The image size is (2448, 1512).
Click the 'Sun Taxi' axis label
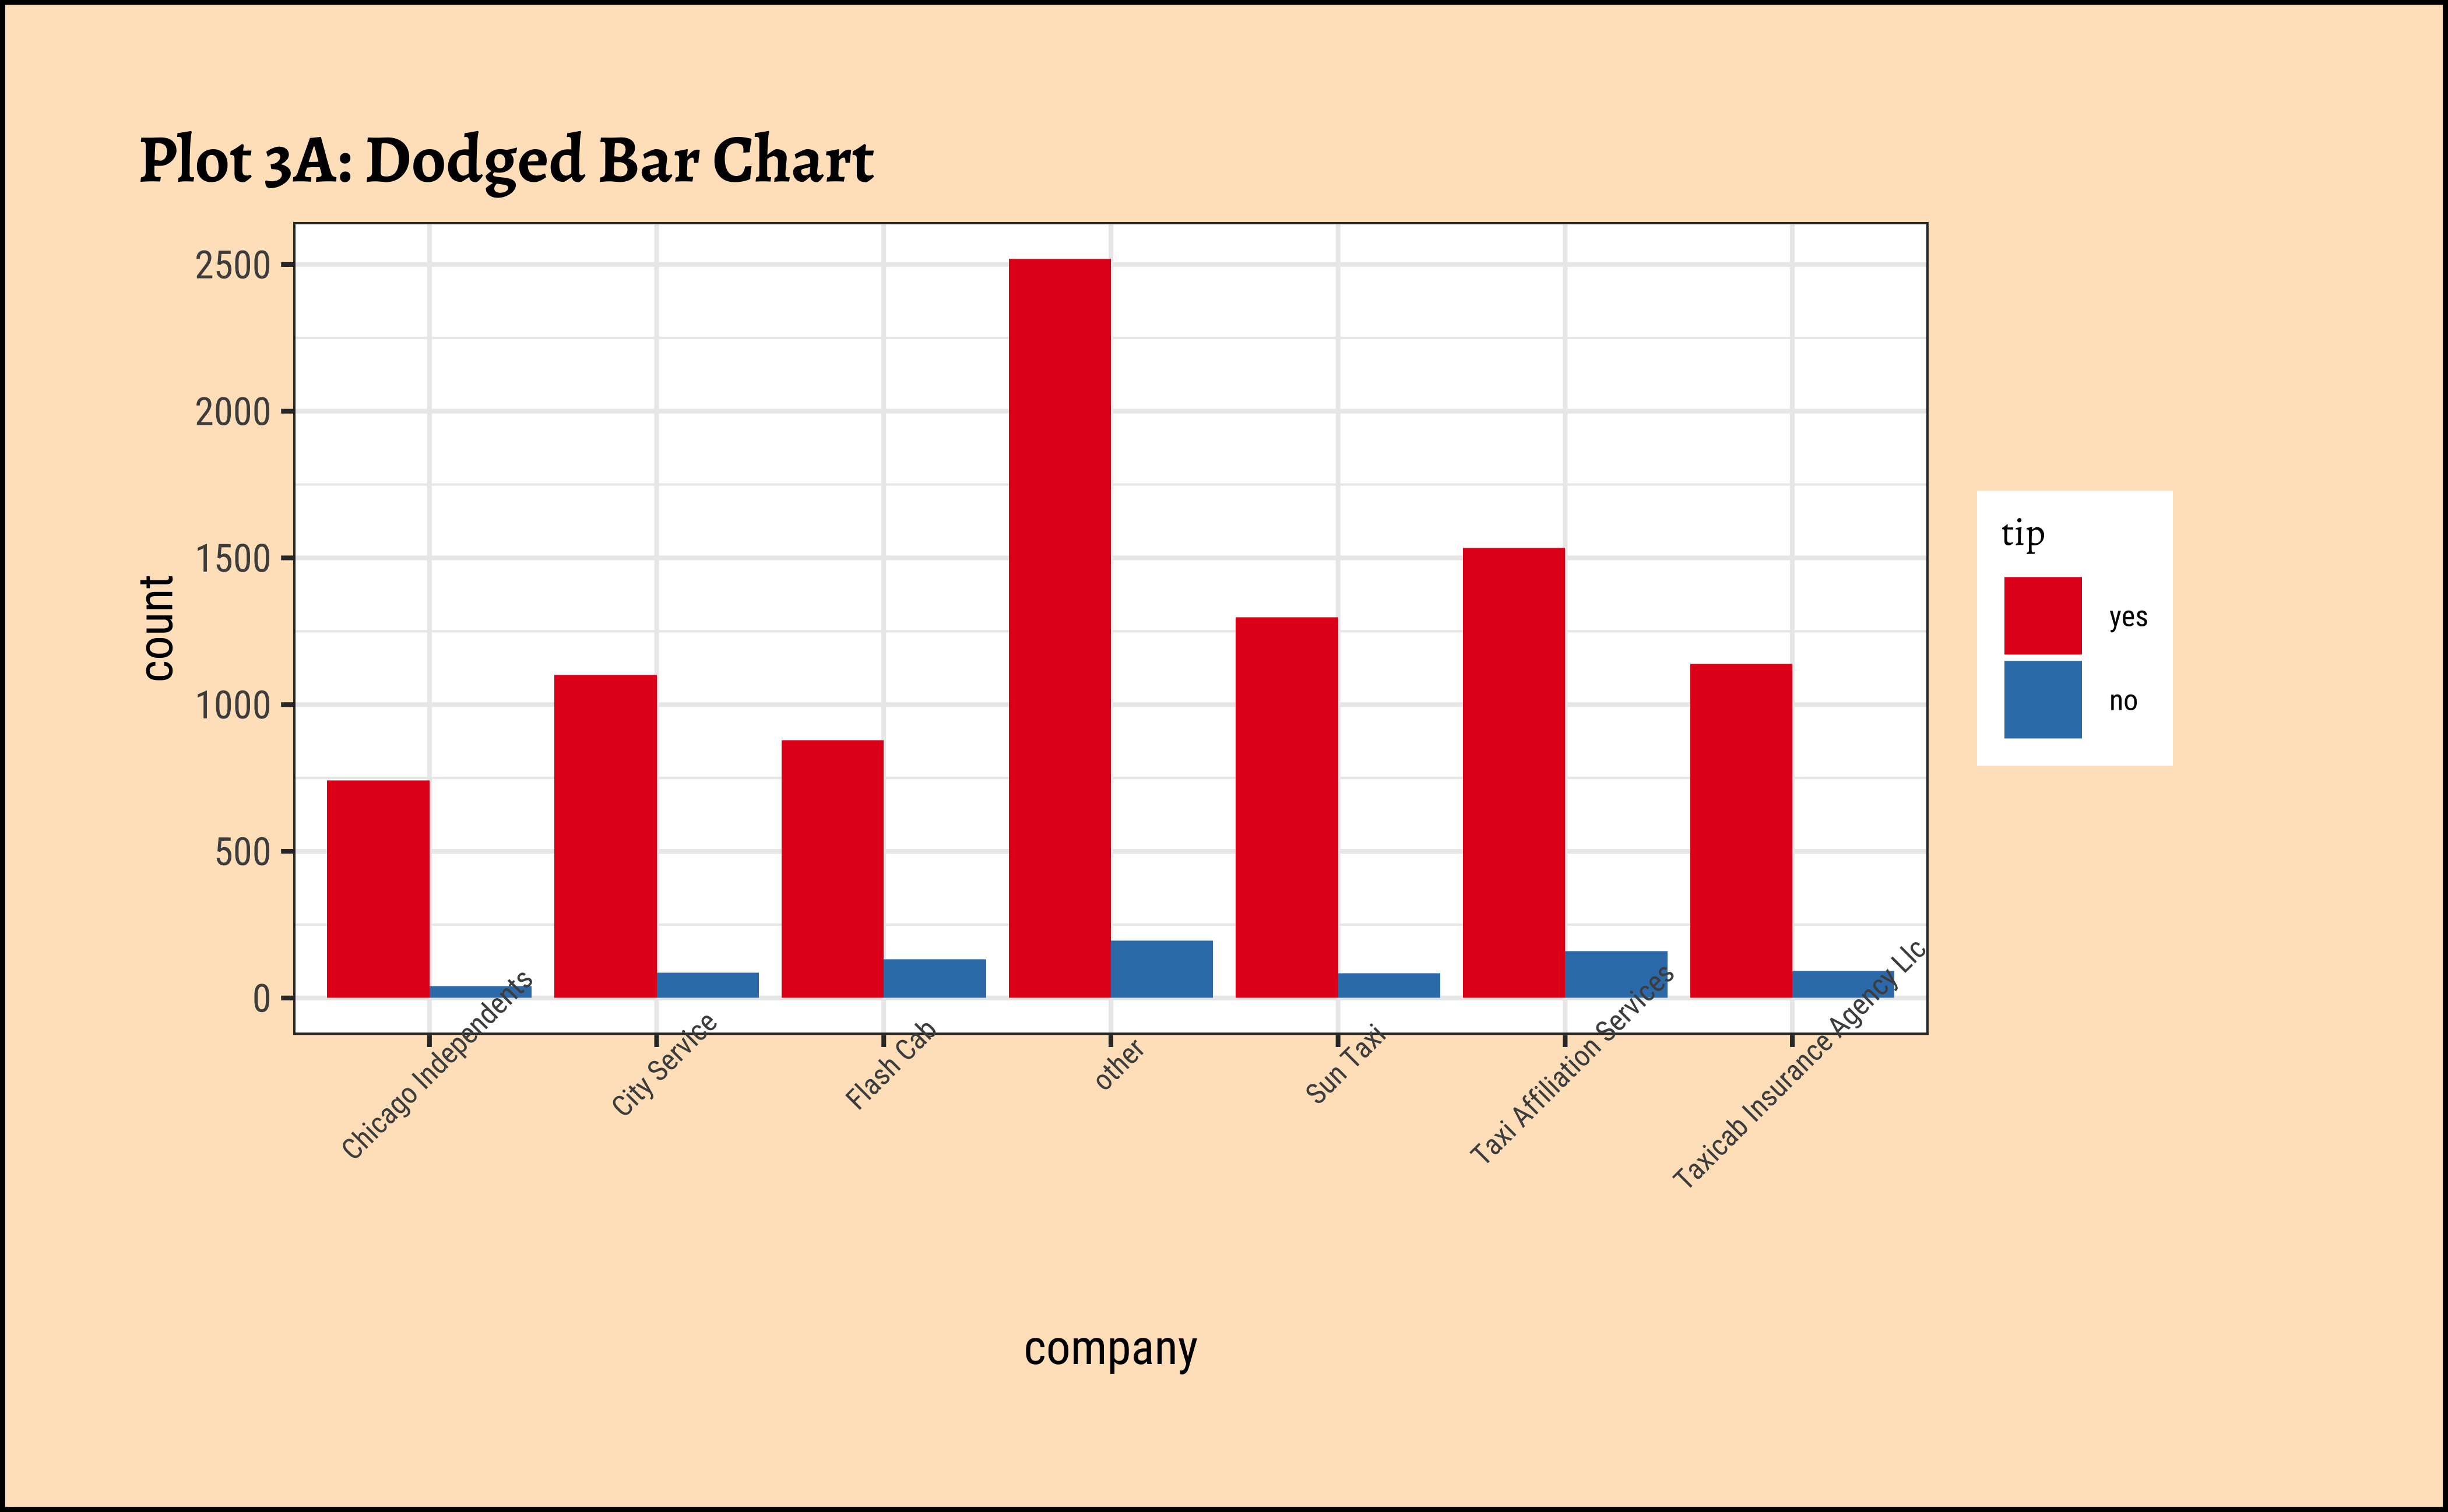coord(1345,1064)
